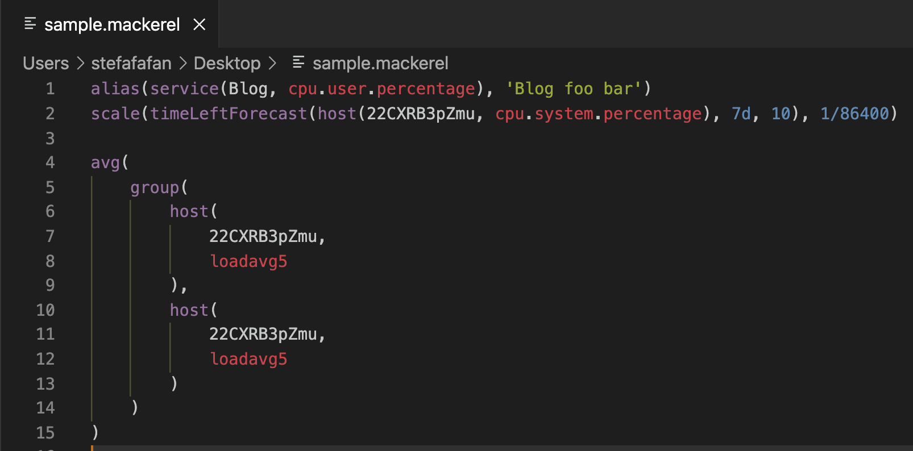Image resolution: width=913 pixels, height=451 pixels.
Task: Click the file icon in sample.mackerel tab
Action: click(30, 24)
